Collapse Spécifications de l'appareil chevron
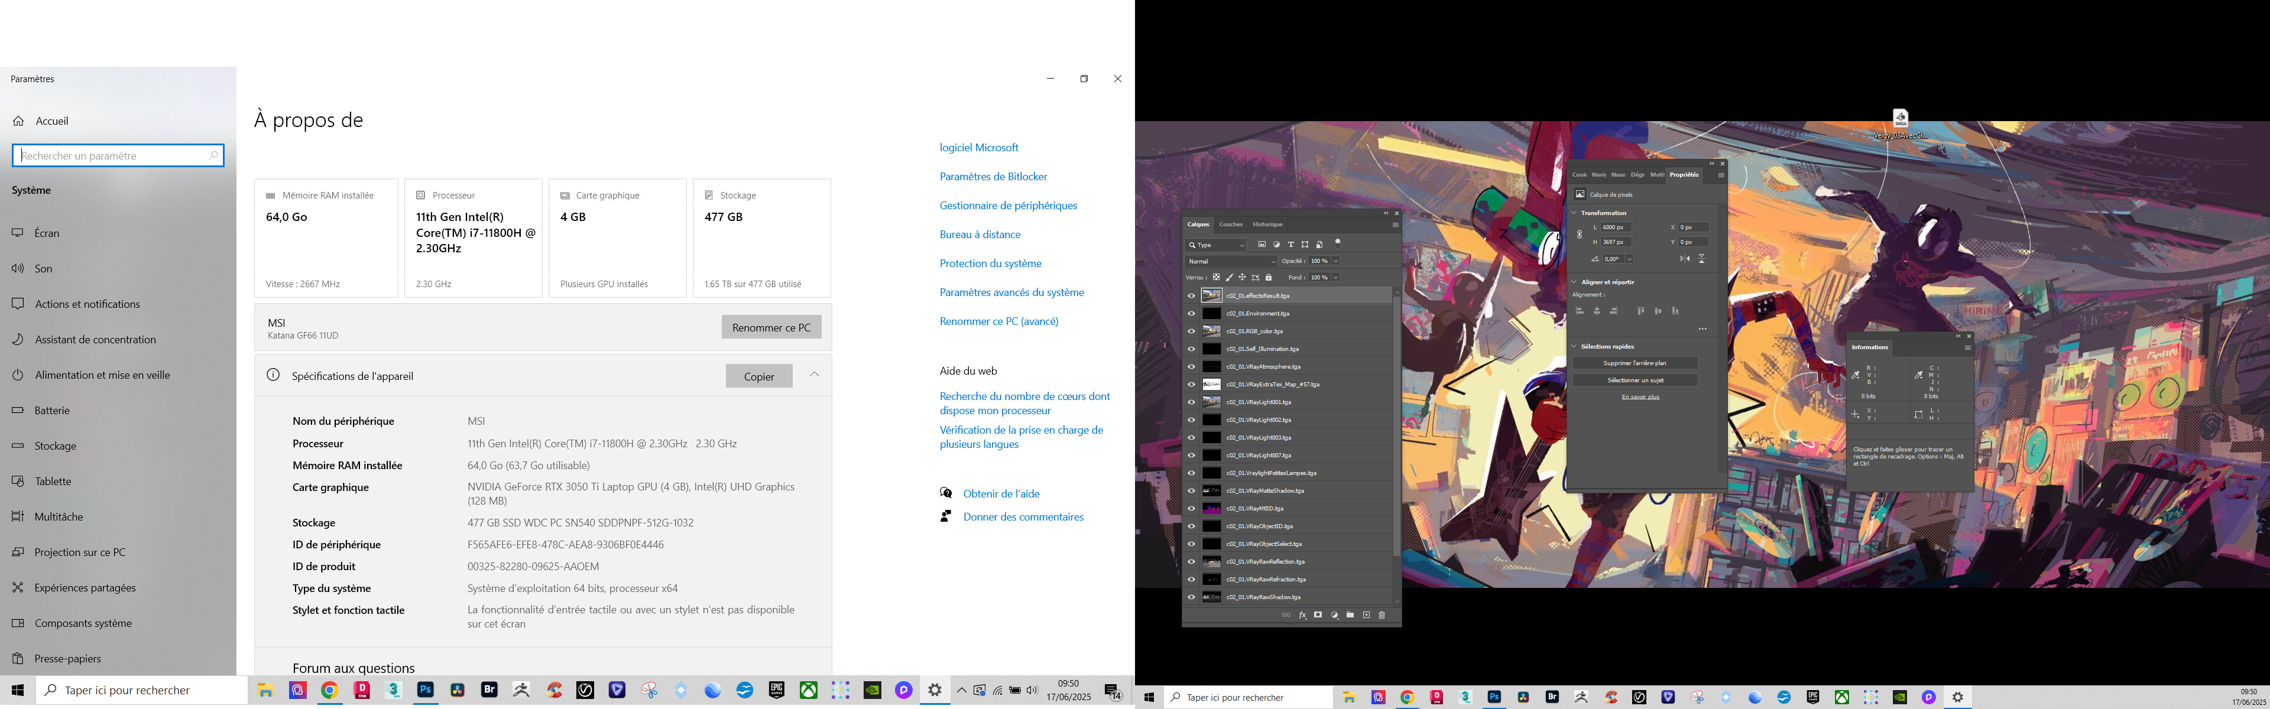Image resolution: width=2270 pixels, height=709 pixels. tap(814, 375)
